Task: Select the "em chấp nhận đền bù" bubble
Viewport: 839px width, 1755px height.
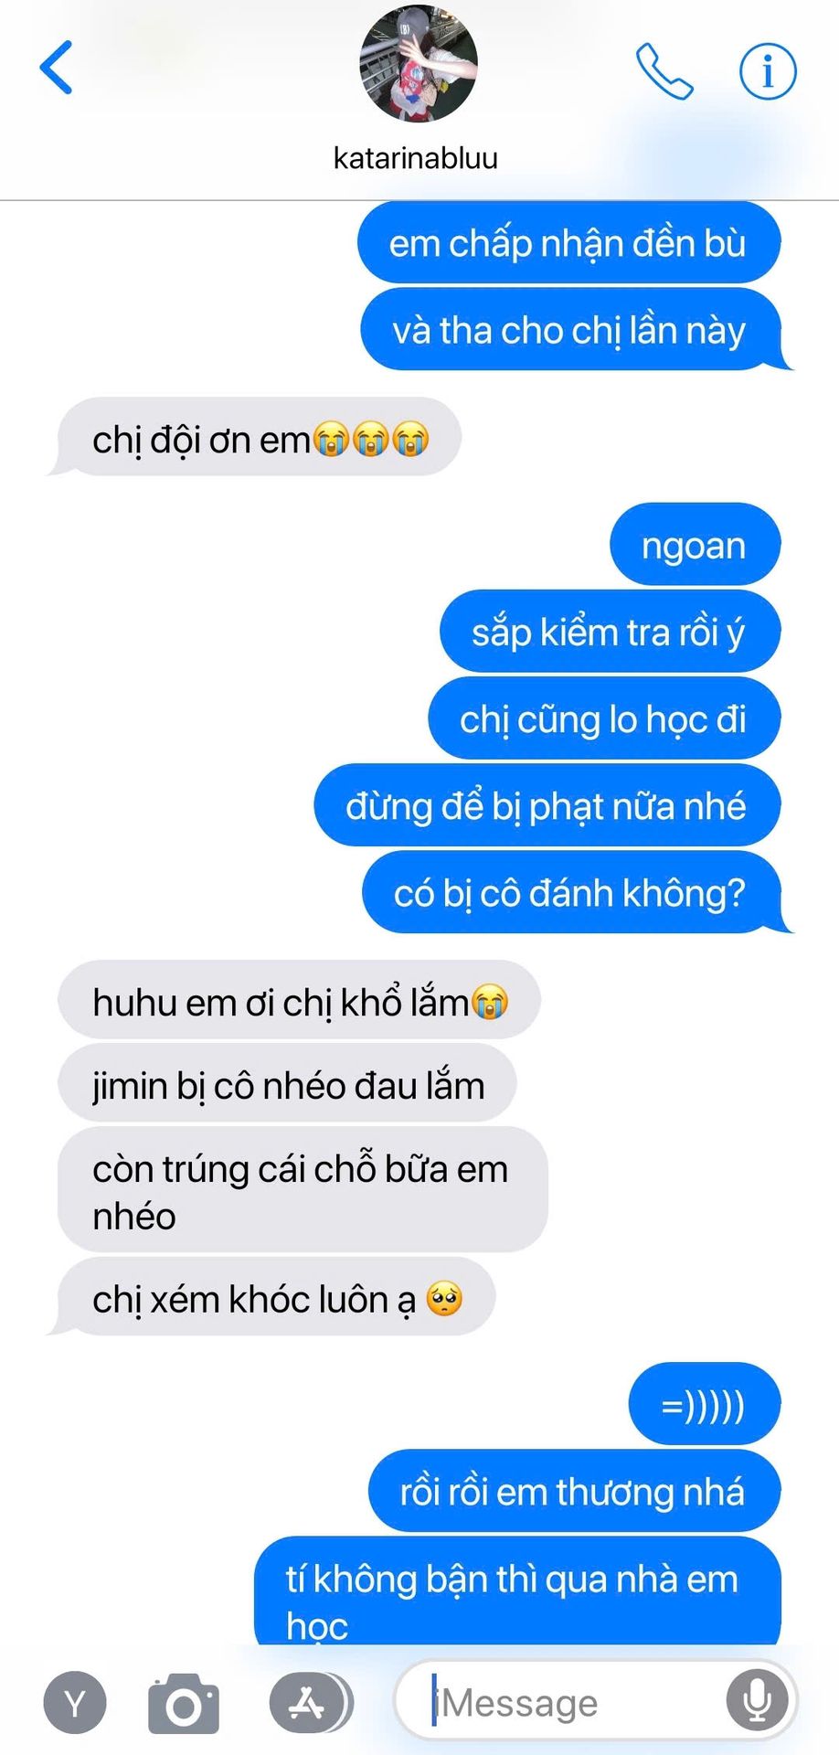Action: [x=568, y=243]
